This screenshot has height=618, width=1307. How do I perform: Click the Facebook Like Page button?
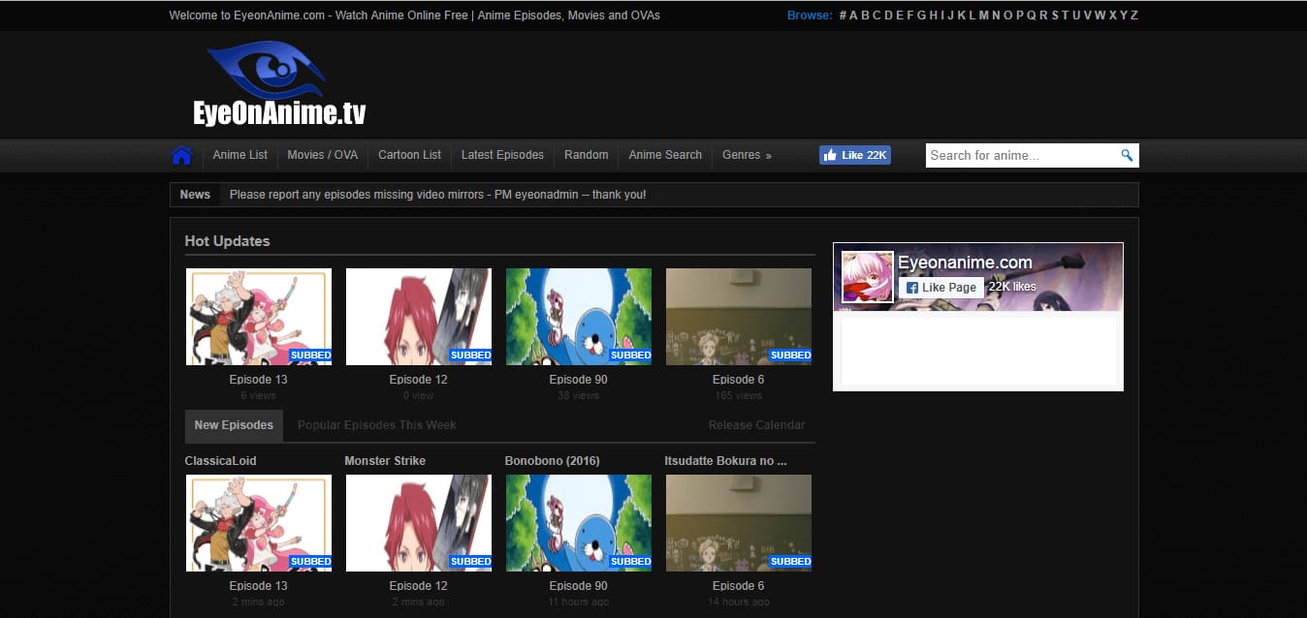[x=940, y=288]
